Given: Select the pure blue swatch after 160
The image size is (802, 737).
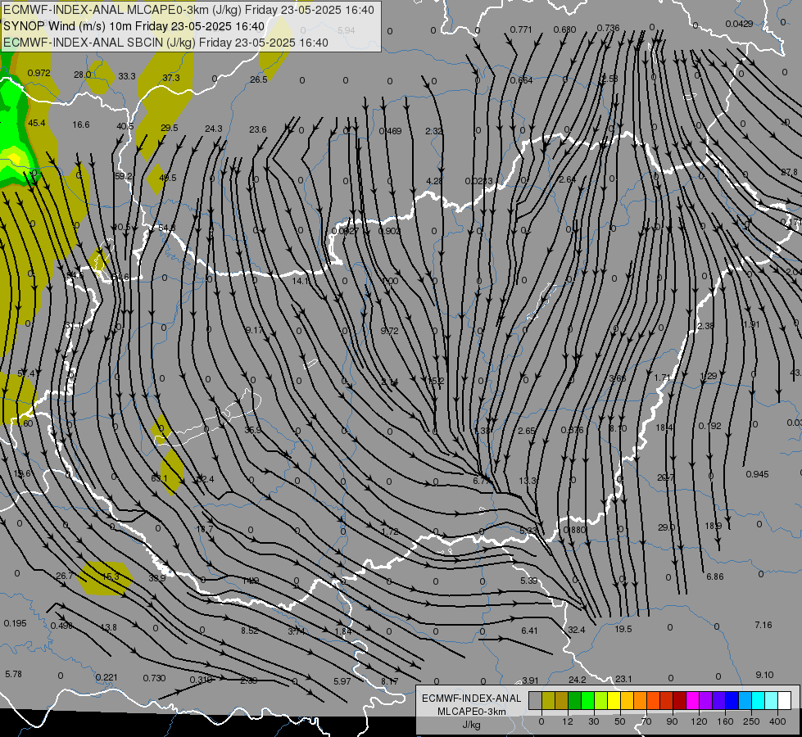Looking at the screenshot, I should [x=732, y=701].
